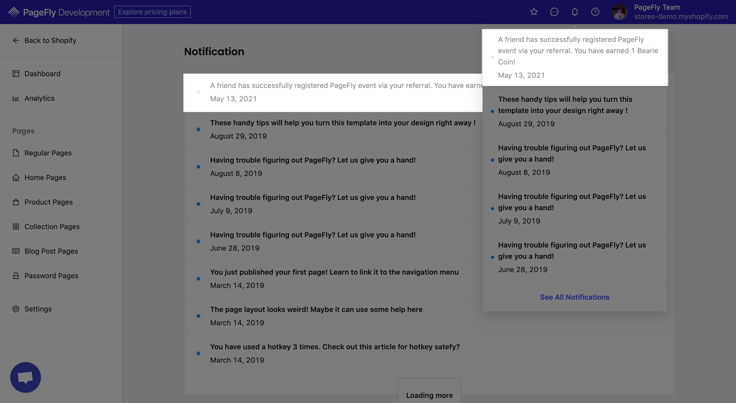Open the help question mark icon
This screenshot has height=403, width=736.
(595, 12)
